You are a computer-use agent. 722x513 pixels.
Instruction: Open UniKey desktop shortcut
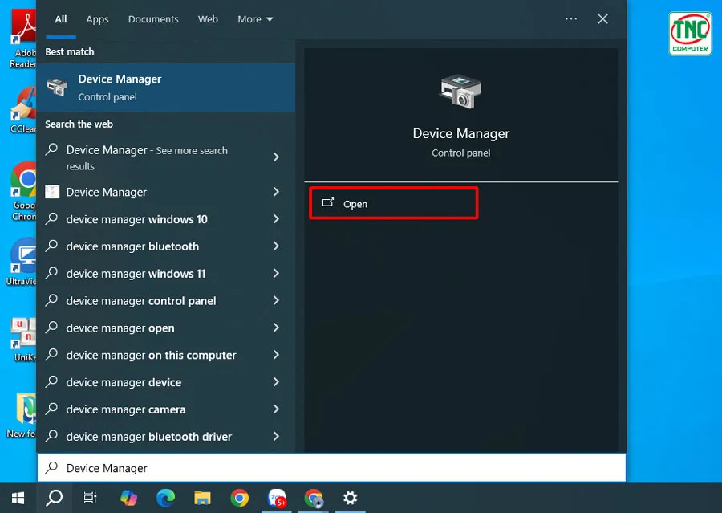23,340
